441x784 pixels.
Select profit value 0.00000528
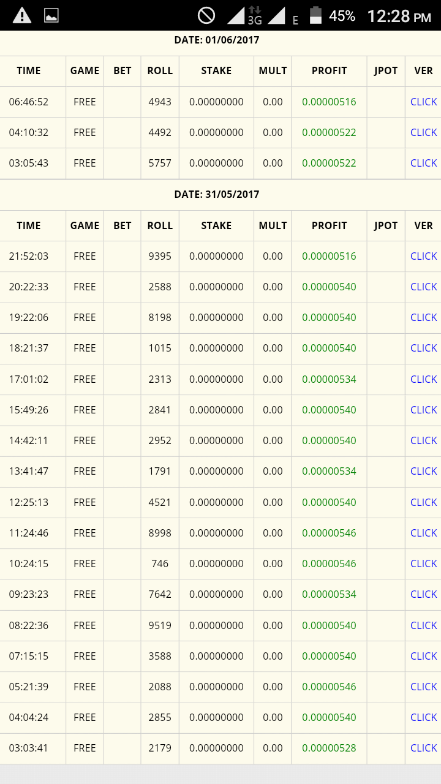329,748
